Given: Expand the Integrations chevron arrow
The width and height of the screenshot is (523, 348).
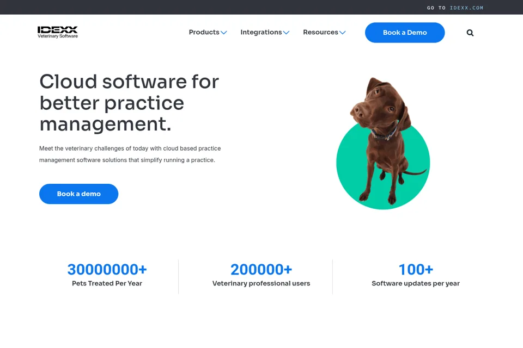Looking at the screenshot, I should click(286, 33).
